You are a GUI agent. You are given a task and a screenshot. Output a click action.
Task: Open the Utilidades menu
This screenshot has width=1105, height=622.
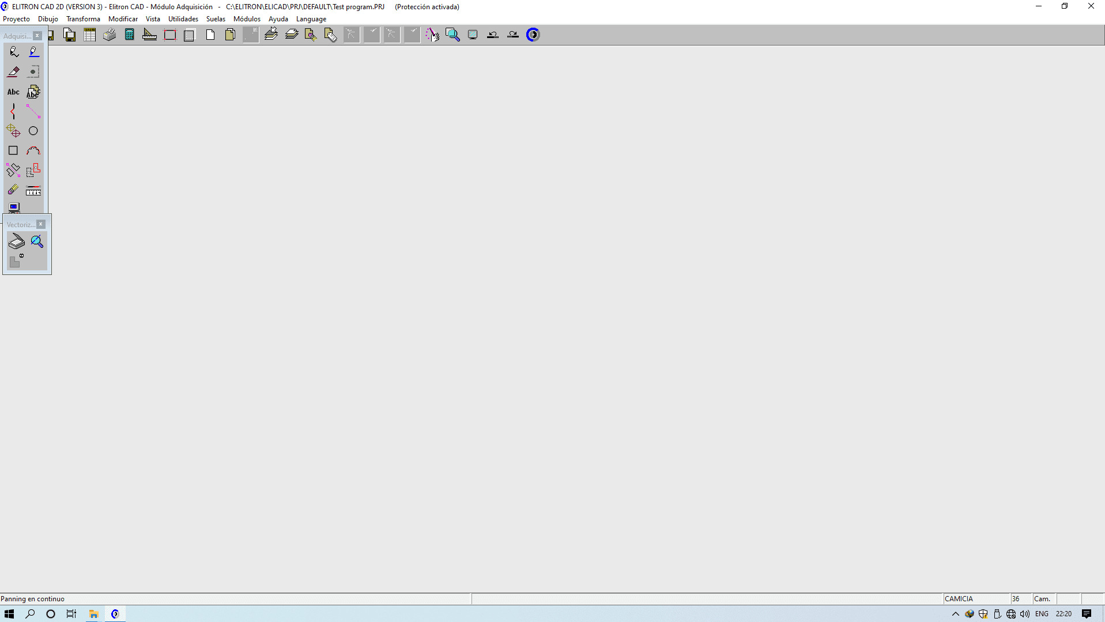(183, 19)
